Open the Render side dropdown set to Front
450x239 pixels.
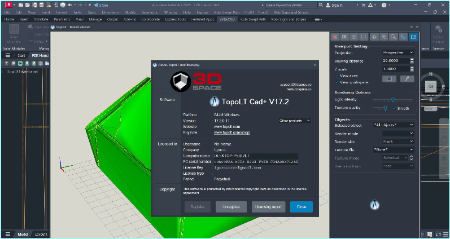coord(398,141)
